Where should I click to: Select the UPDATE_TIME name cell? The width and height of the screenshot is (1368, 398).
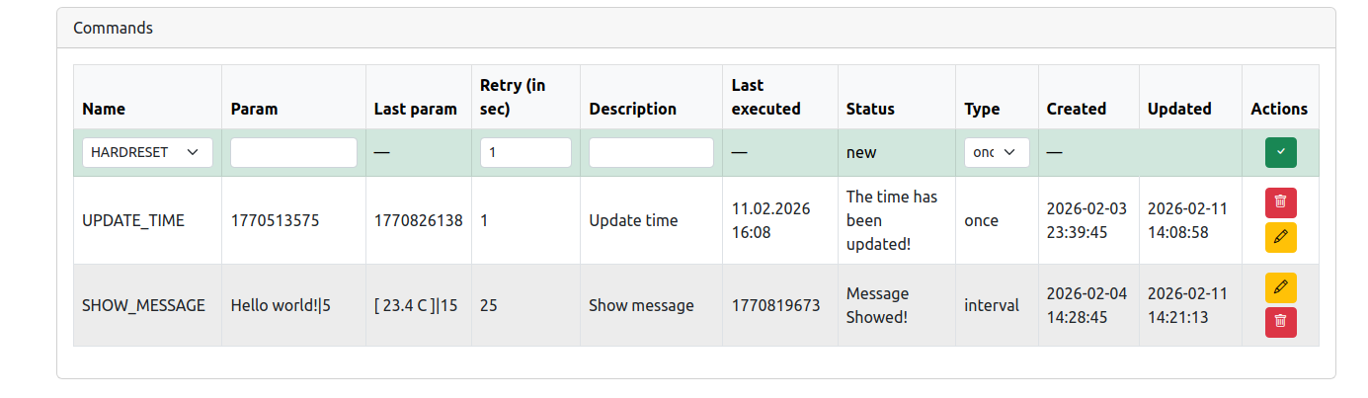pos(133,220)
